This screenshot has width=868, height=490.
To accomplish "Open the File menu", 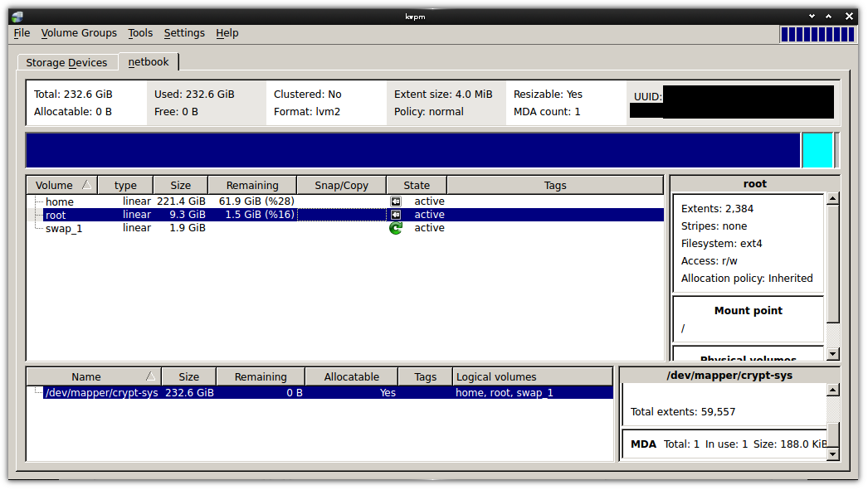I will [x=21, y=33].
